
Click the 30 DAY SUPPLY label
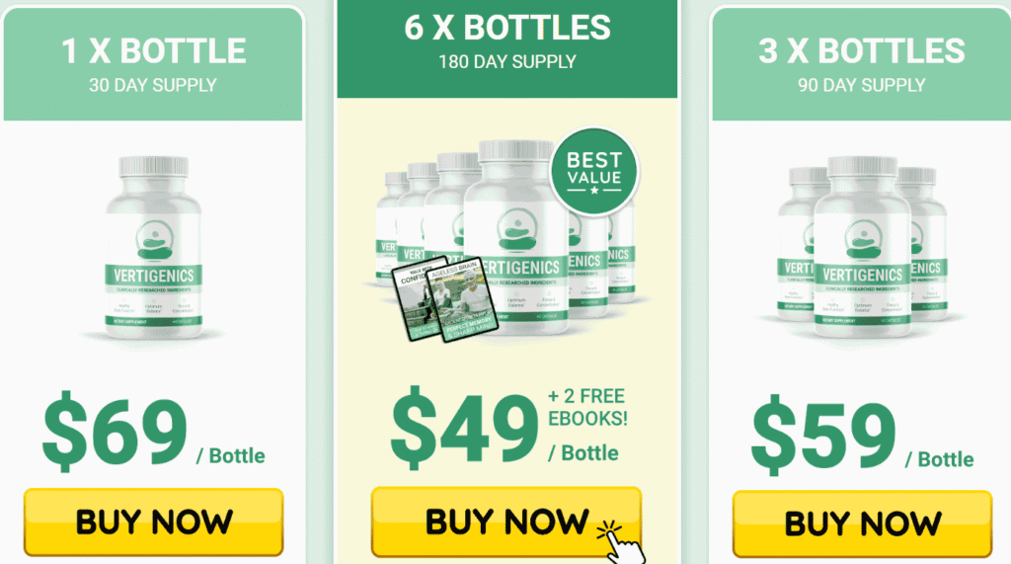(153, 85)
